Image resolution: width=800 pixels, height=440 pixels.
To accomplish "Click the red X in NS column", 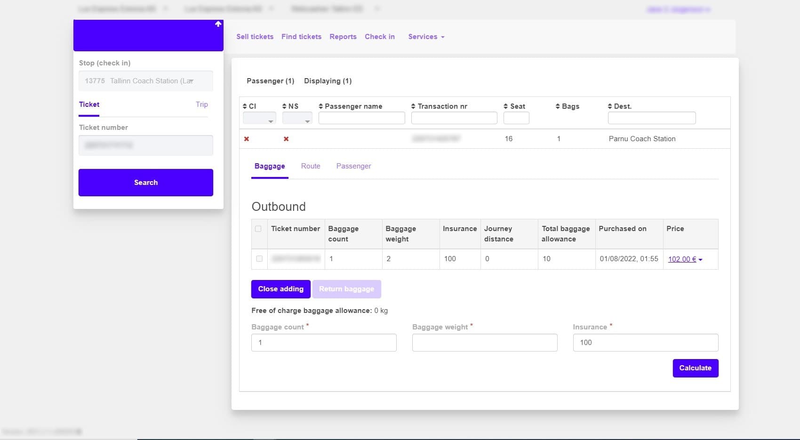I will pyautogui.click(x=286, y=139).
